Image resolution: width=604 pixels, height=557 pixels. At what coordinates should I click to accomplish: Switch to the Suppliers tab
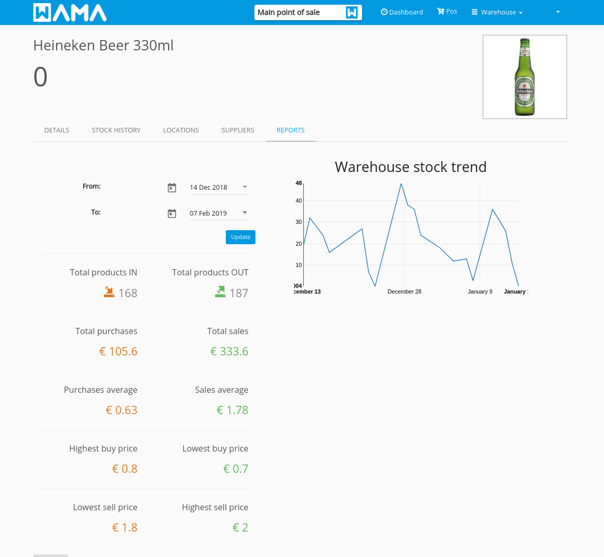point(238,130)
